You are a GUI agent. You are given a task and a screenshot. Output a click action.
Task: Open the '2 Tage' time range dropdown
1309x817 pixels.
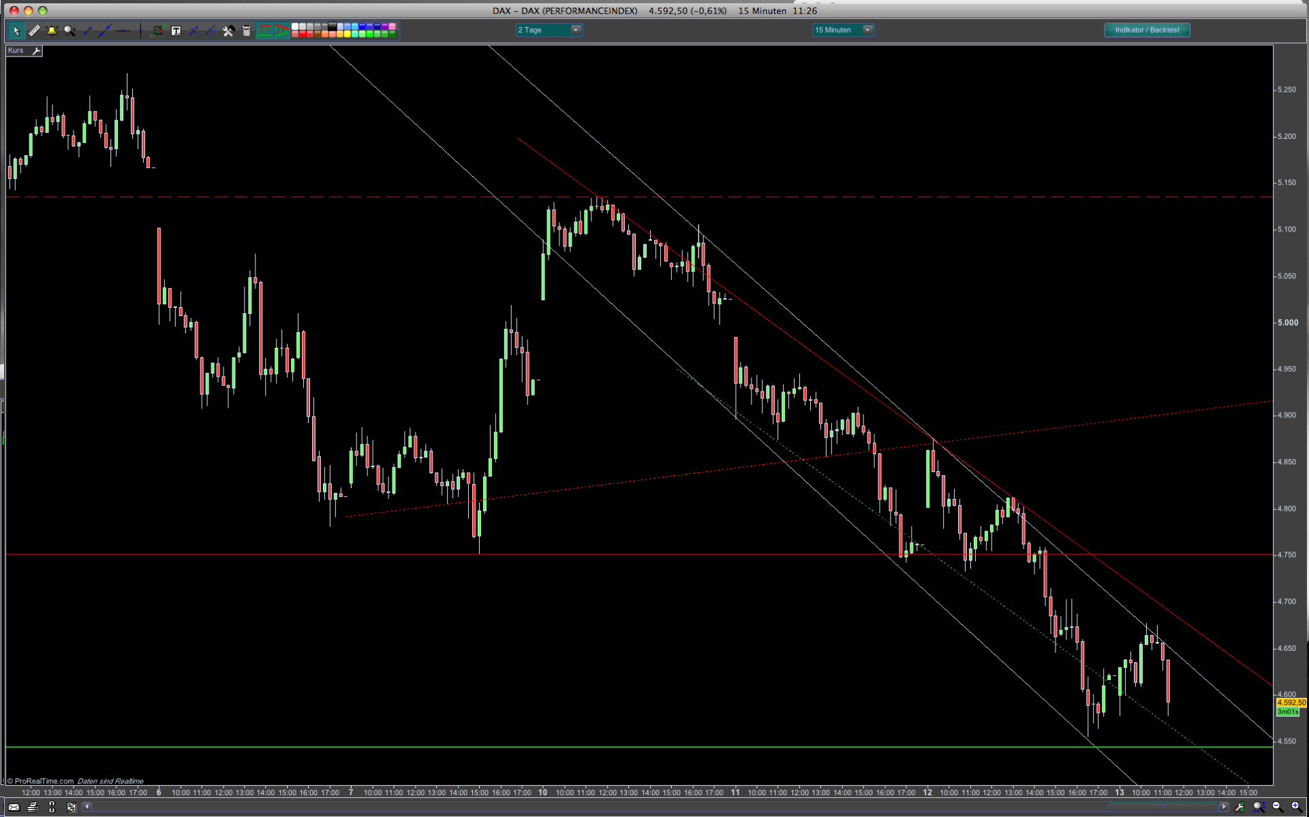[x=576, y=30]
